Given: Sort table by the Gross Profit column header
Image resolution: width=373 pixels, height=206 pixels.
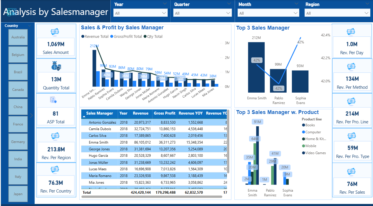Looking at the screenshot, I should pos(164,113).
